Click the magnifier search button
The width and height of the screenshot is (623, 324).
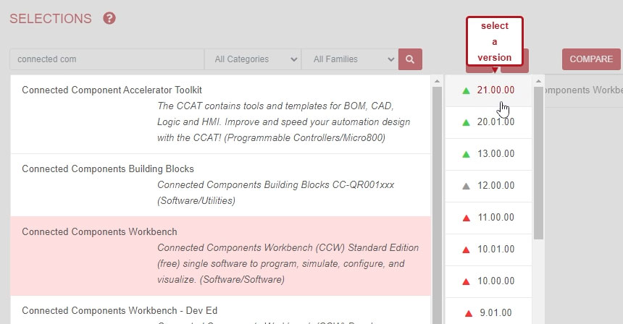point(410,59)
